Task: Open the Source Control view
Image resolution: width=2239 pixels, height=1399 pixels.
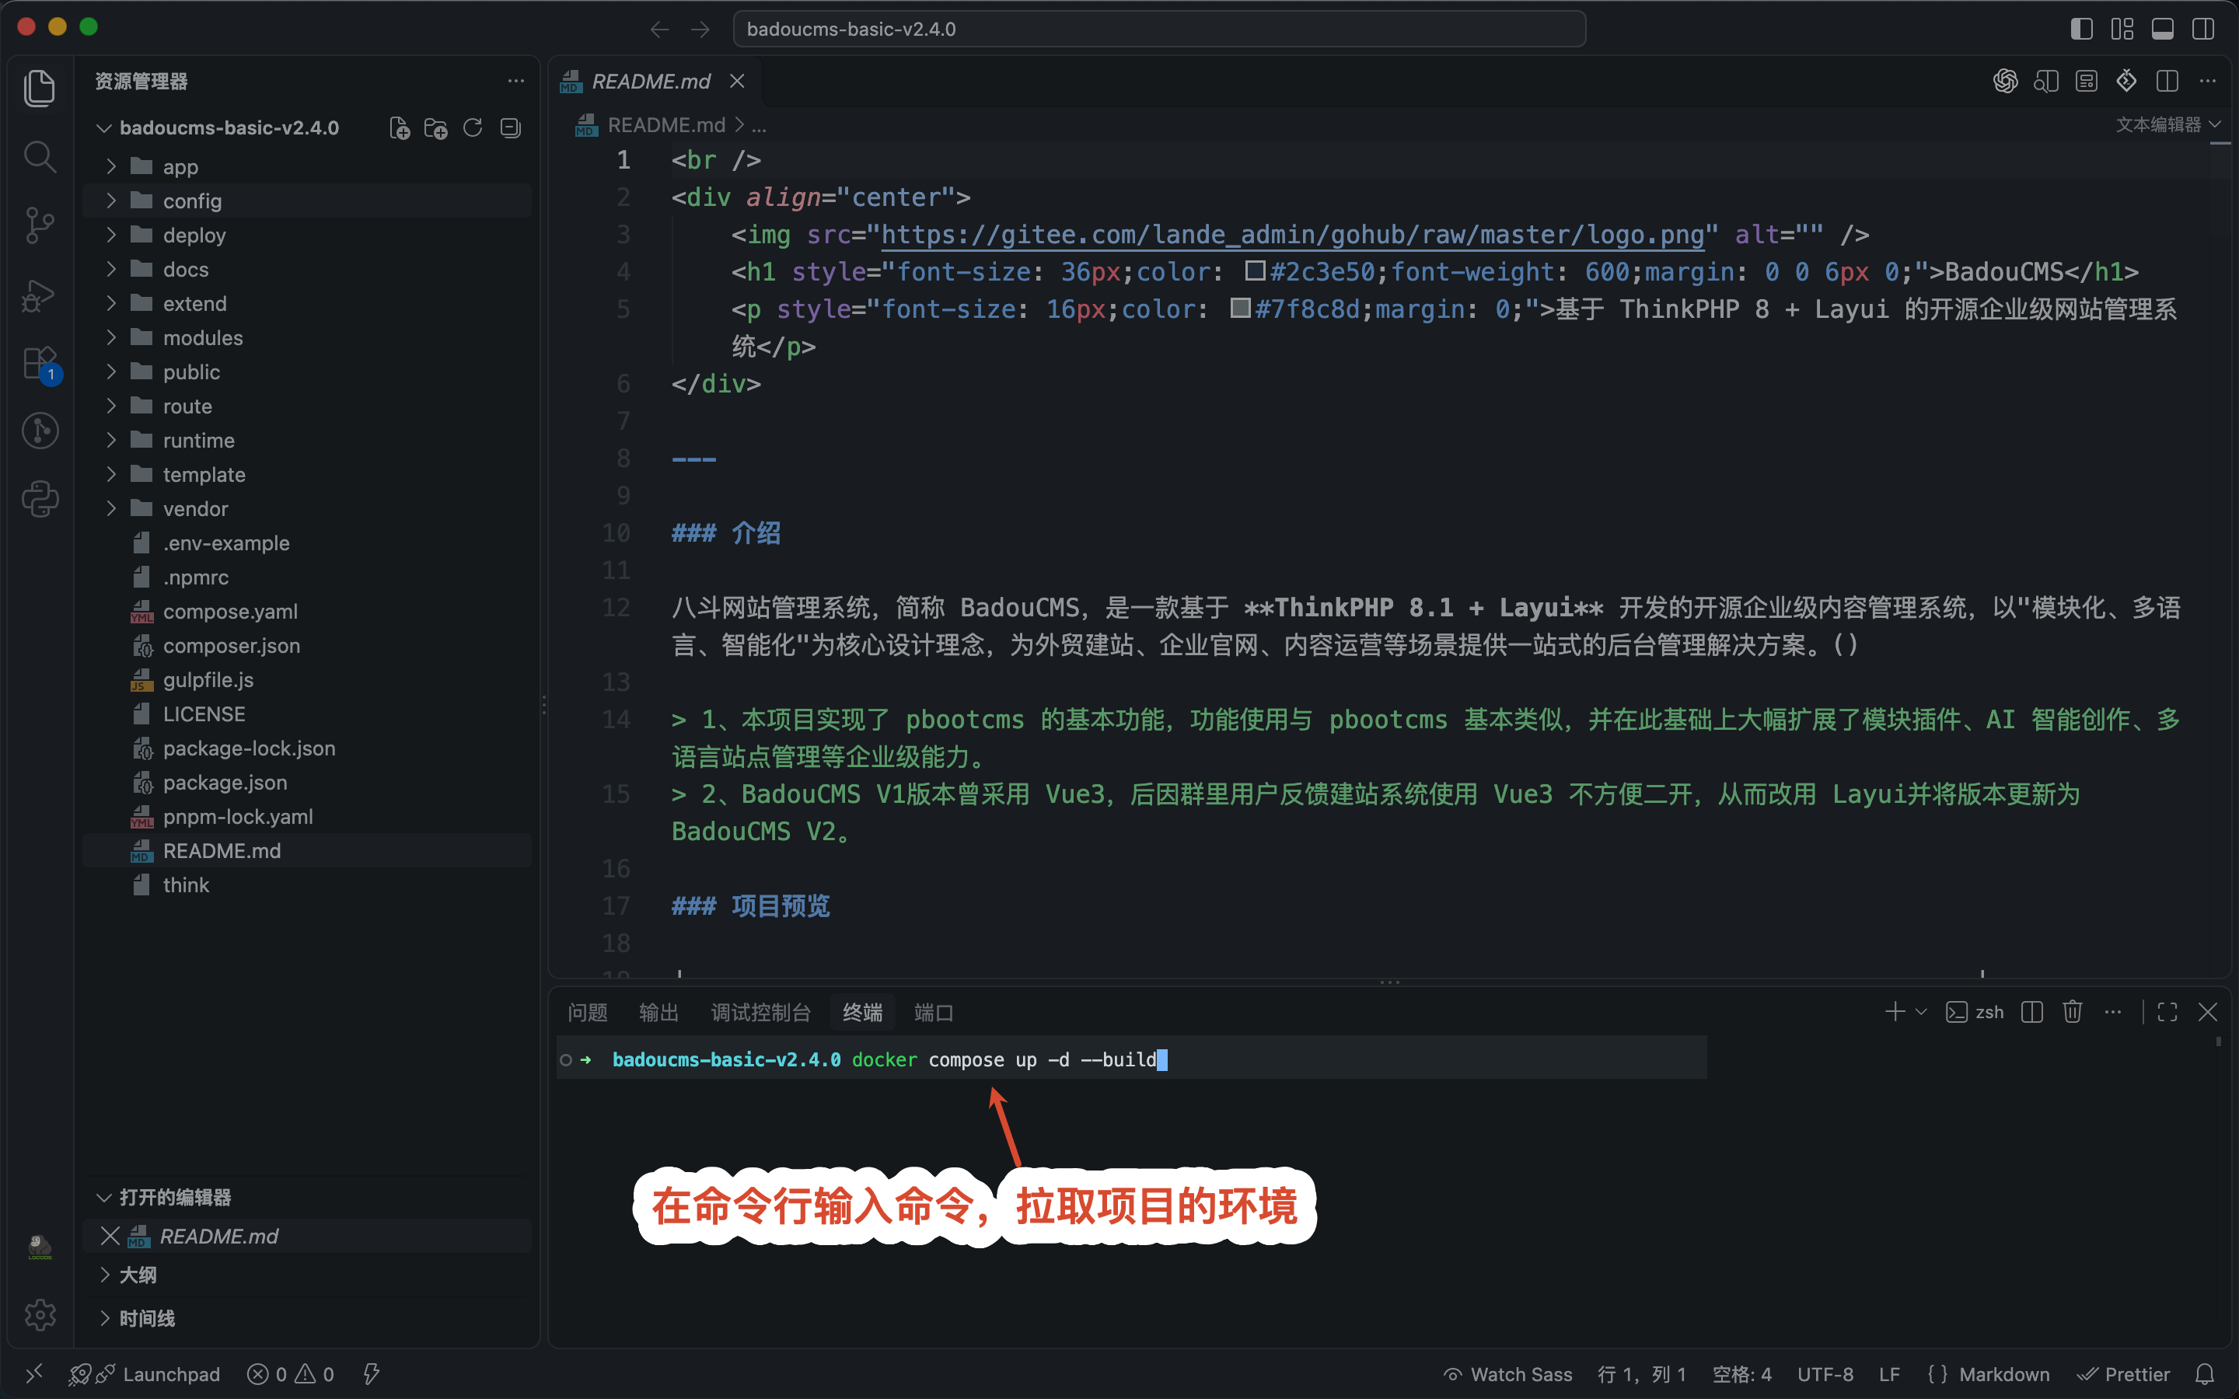Action: pyautogui.click(x=39, y=225)
